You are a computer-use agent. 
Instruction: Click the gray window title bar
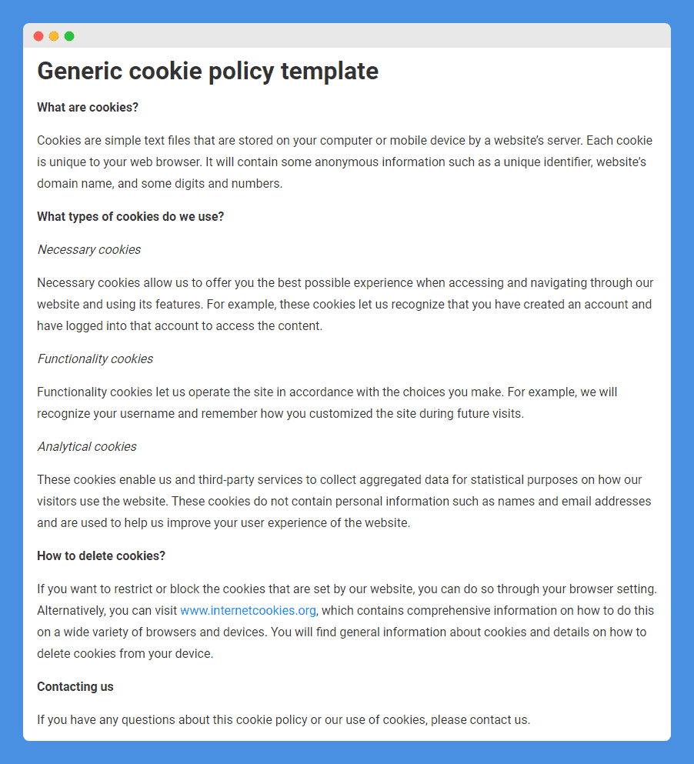coord(347,35)
